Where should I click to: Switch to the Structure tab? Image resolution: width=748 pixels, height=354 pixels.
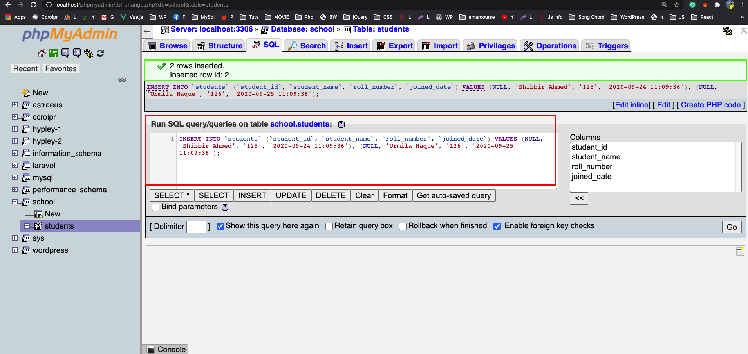point(219,46)
